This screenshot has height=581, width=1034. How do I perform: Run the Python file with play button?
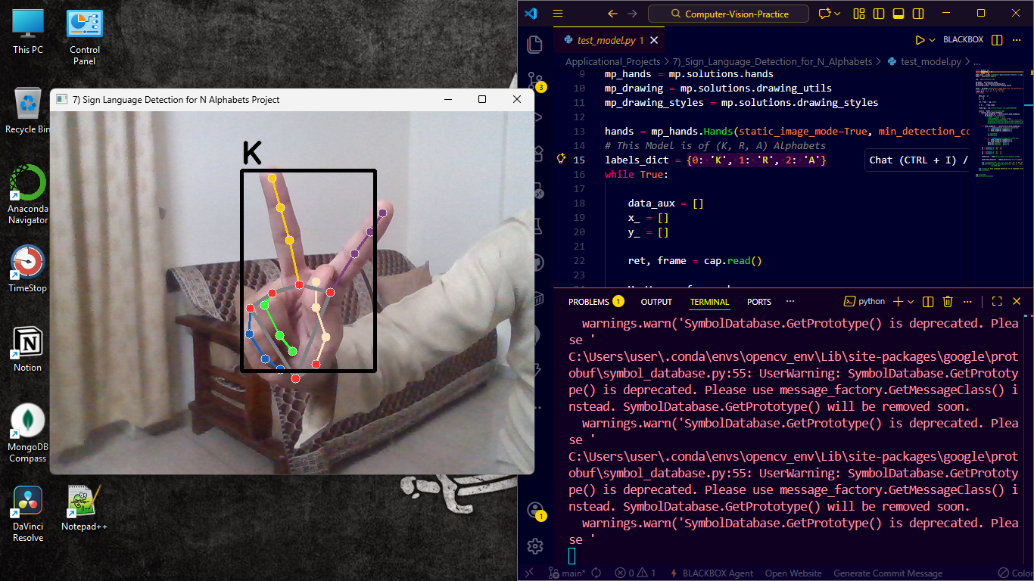click(x=920, y=40)
